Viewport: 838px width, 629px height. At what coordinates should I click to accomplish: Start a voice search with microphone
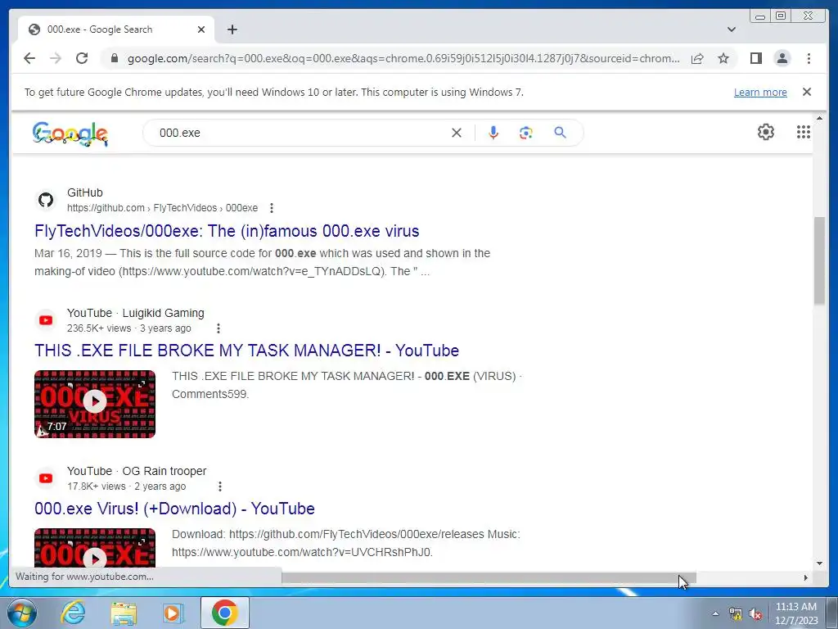(x=493, y=133)
